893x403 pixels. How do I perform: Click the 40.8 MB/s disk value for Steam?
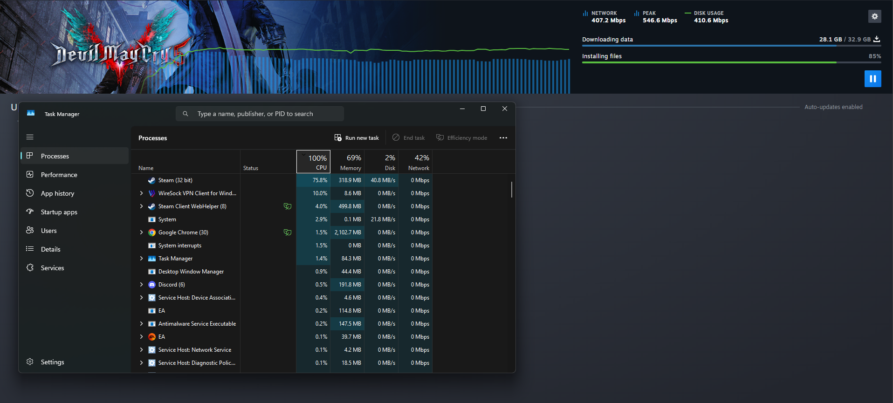[383, 180]
